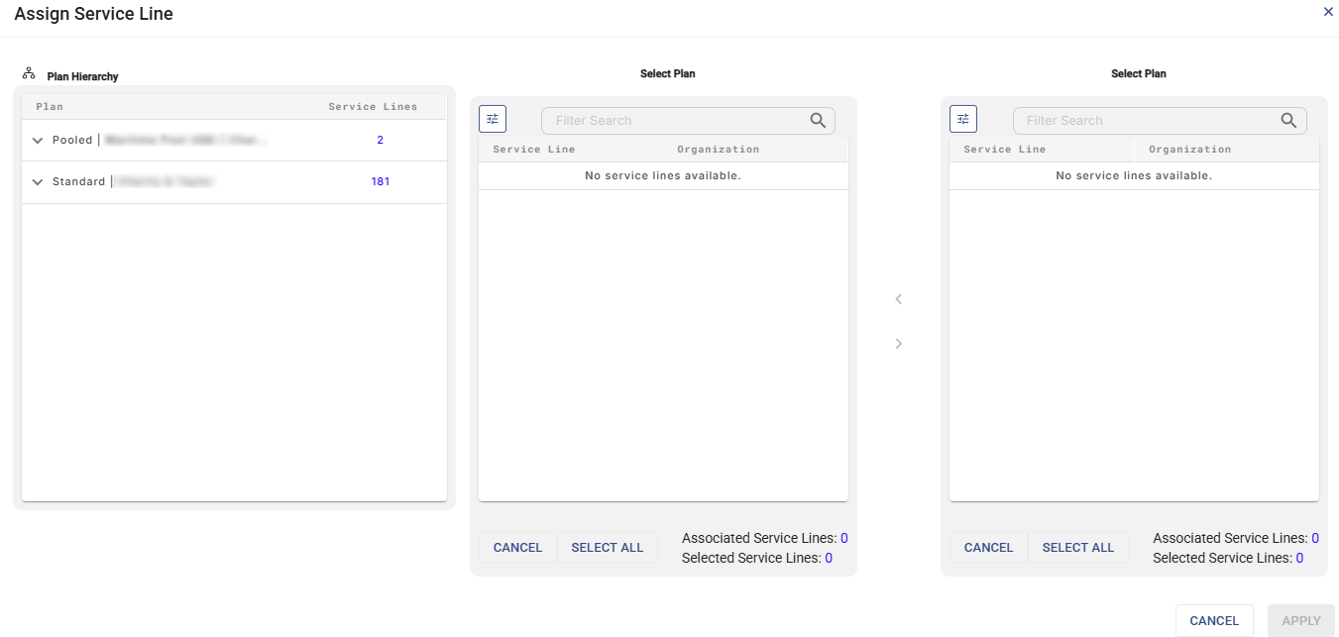Expand the Standard plan row
This screenshot has width=1339, height=637.
click(38, 182)
